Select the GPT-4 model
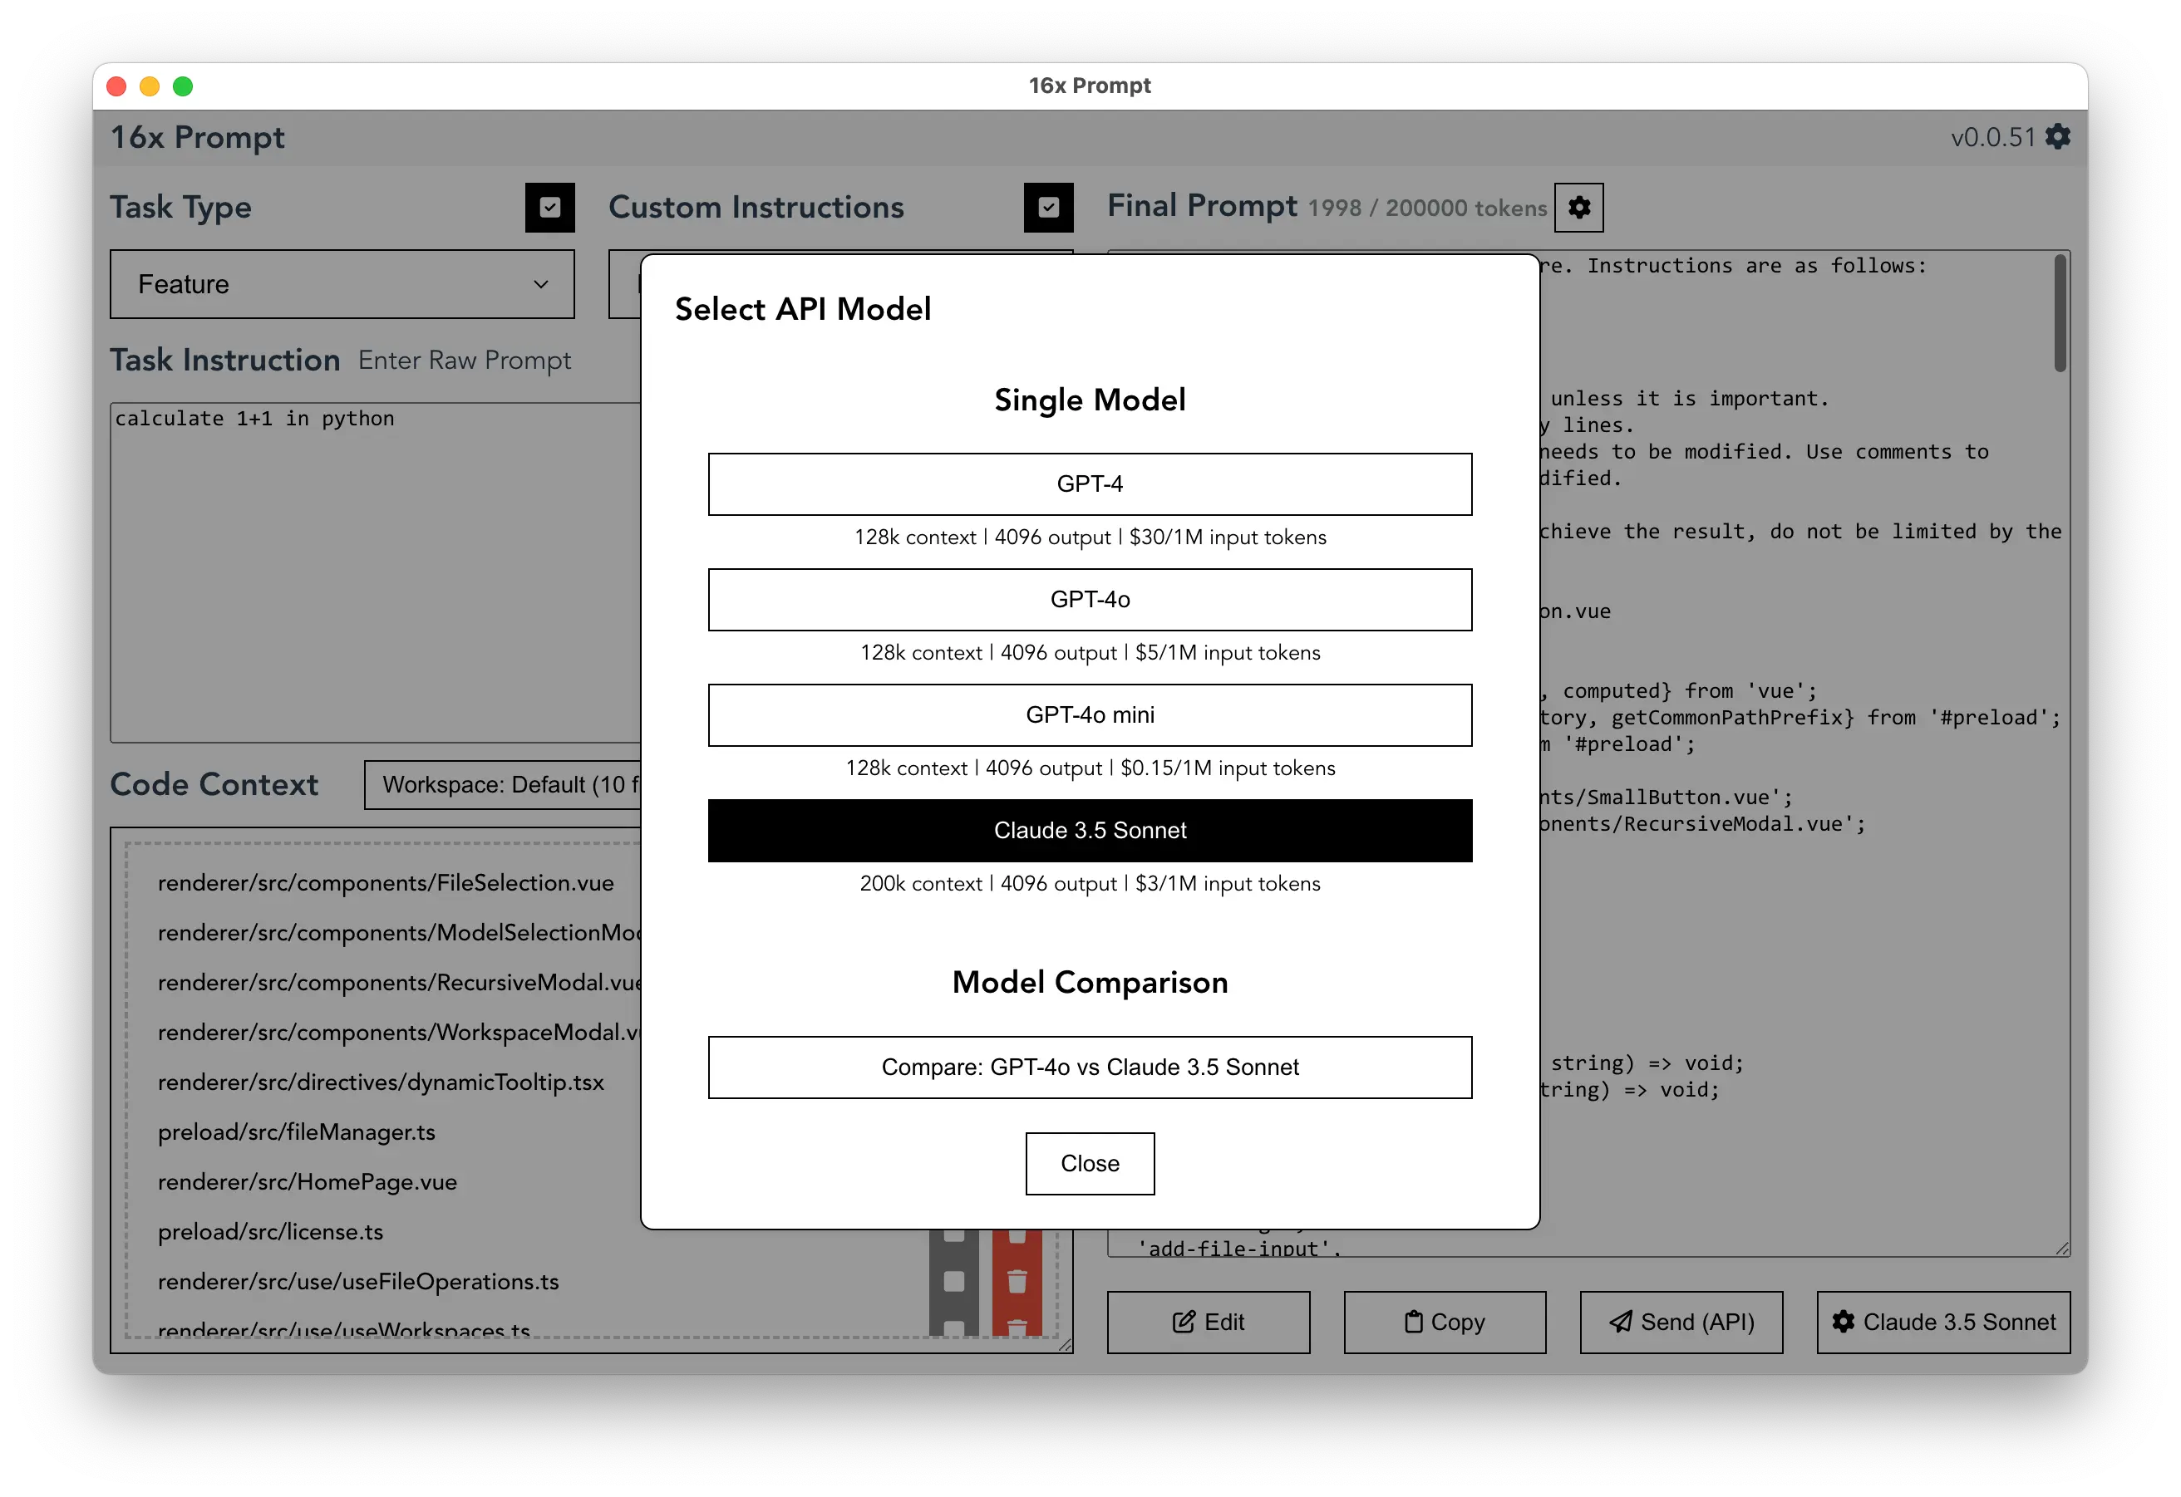2181x1497 pixels. 1090,484
